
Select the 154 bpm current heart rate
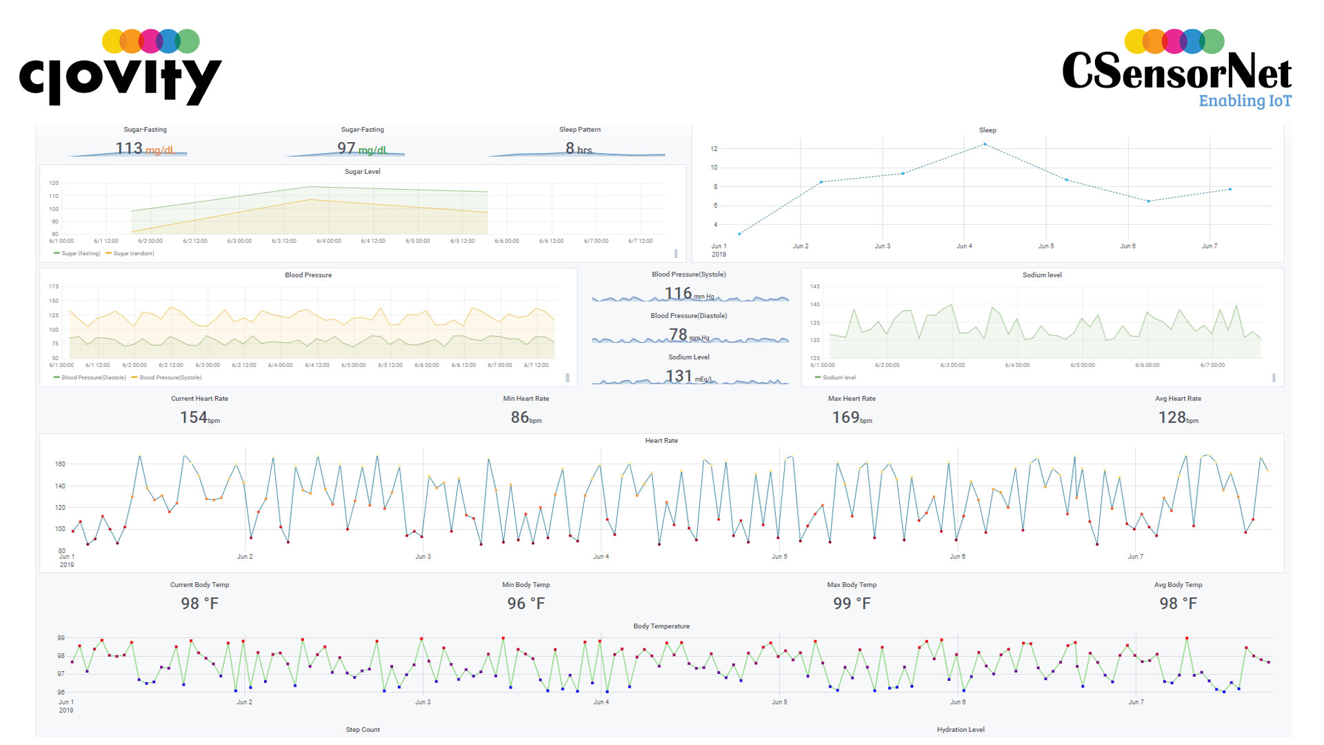tap(200, 417)
